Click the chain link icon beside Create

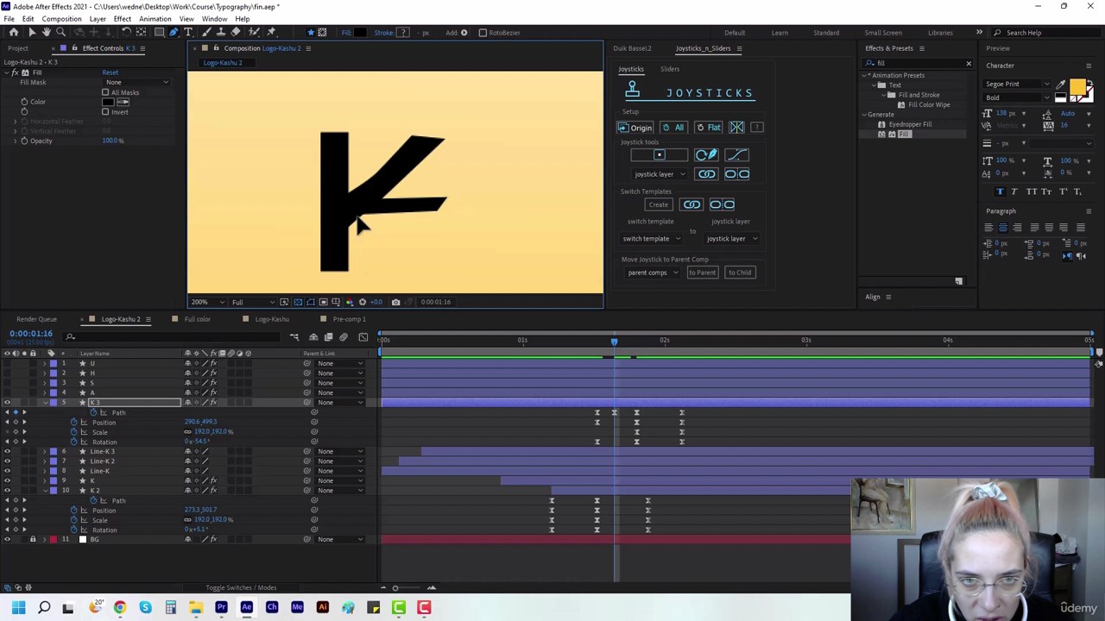[x=691, y=204]
